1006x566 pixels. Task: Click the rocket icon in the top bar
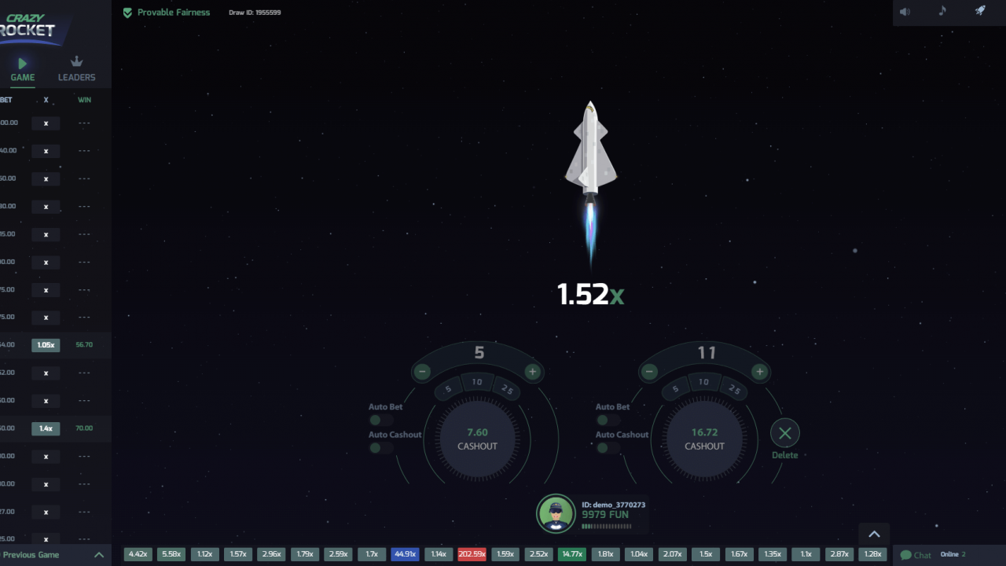980,10
